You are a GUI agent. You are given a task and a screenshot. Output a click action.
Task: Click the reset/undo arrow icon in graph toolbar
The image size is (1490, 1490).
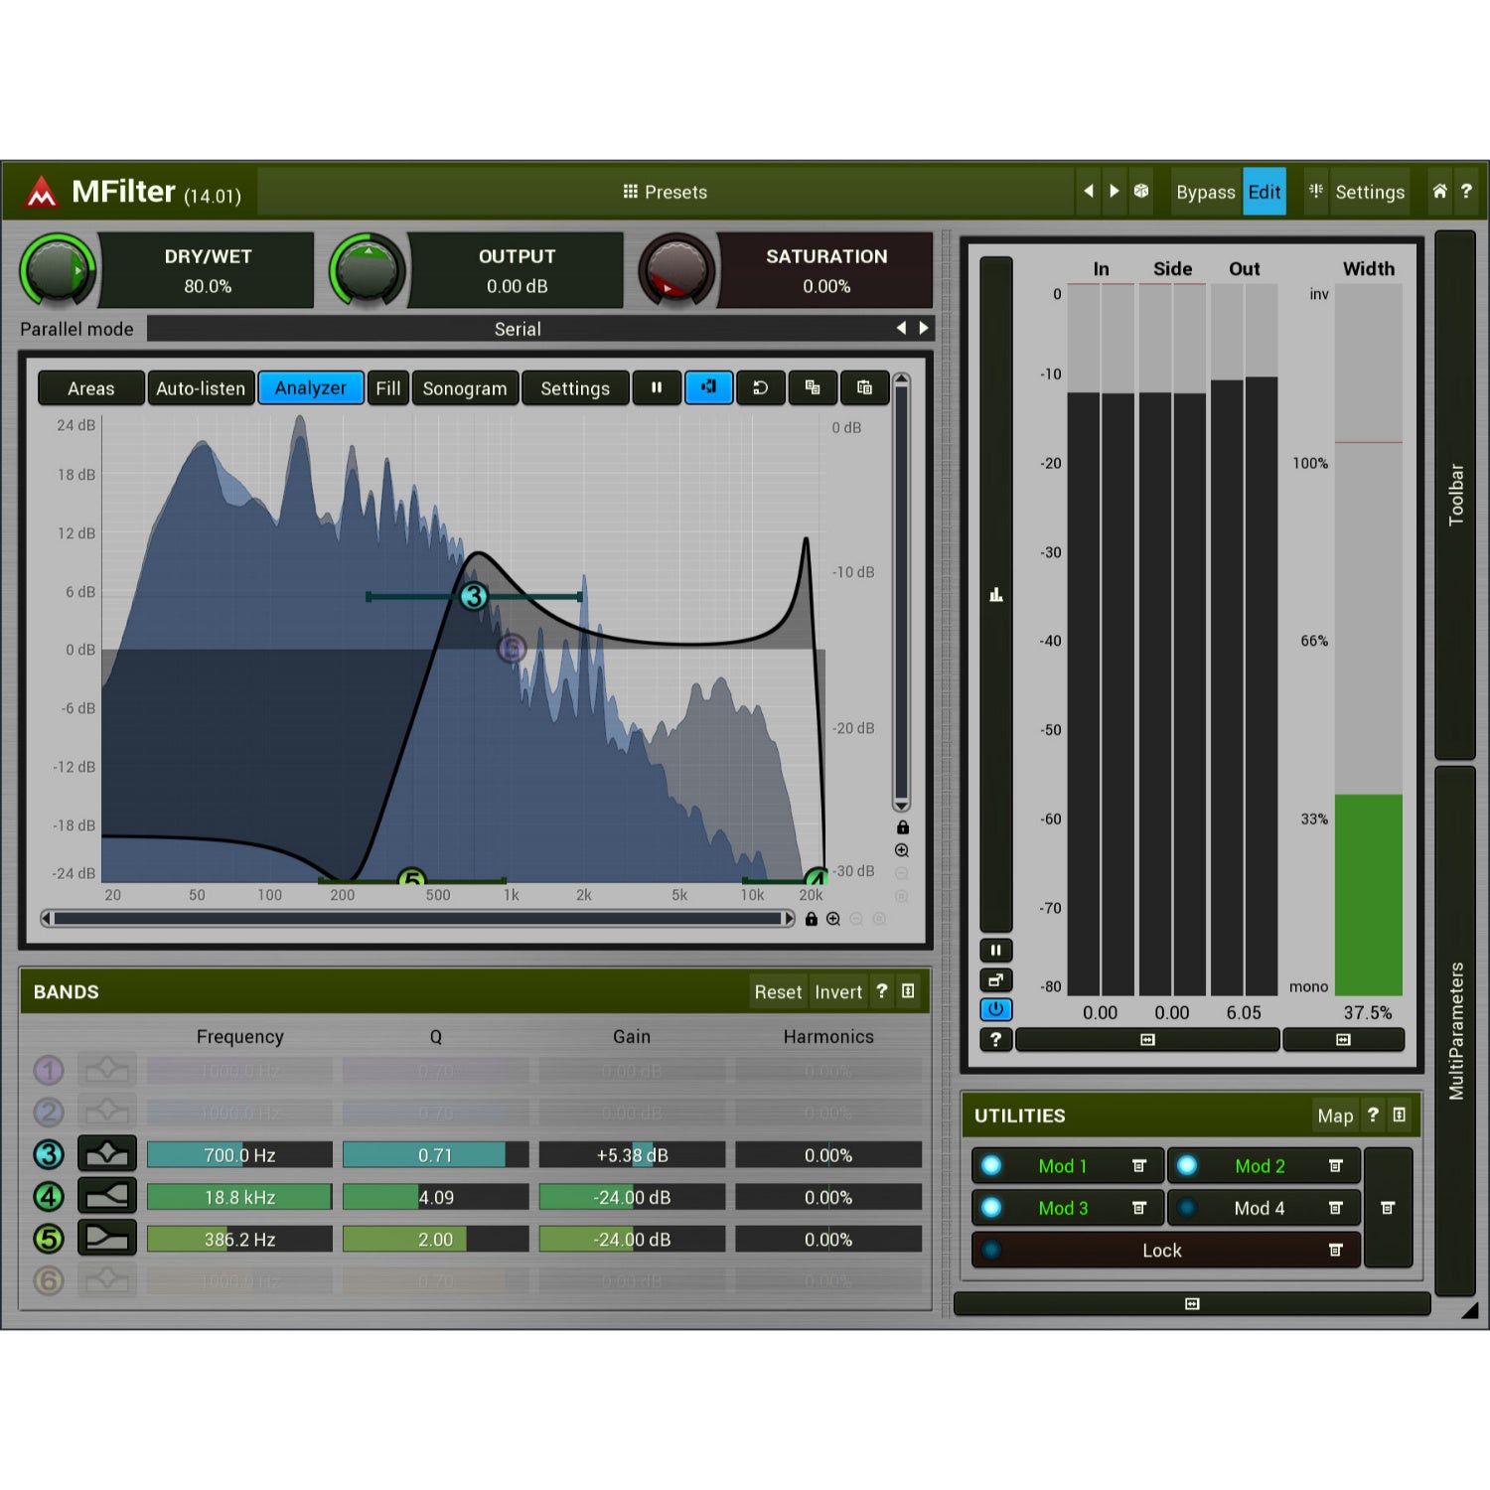pos(760,388)
